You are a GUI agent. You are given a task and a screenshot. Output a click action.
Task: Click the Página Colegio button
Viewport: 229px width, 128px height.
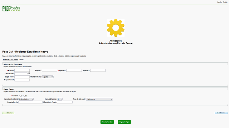124,122
